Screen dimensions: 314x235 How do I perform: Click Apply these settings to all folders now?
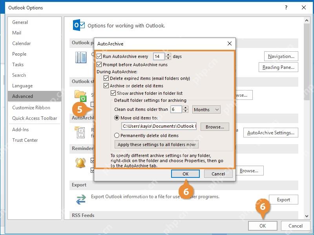(x=156, y=145)
